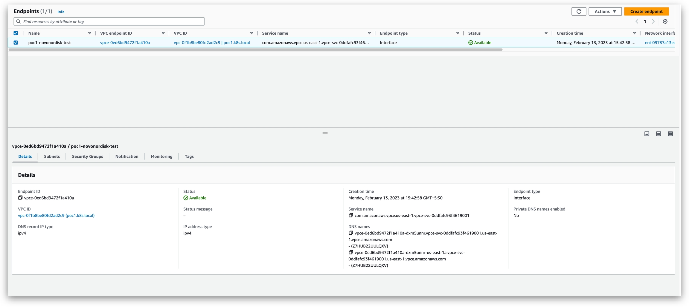Click the Status column sort arrow
689x307 pixels.
[546, 33]
